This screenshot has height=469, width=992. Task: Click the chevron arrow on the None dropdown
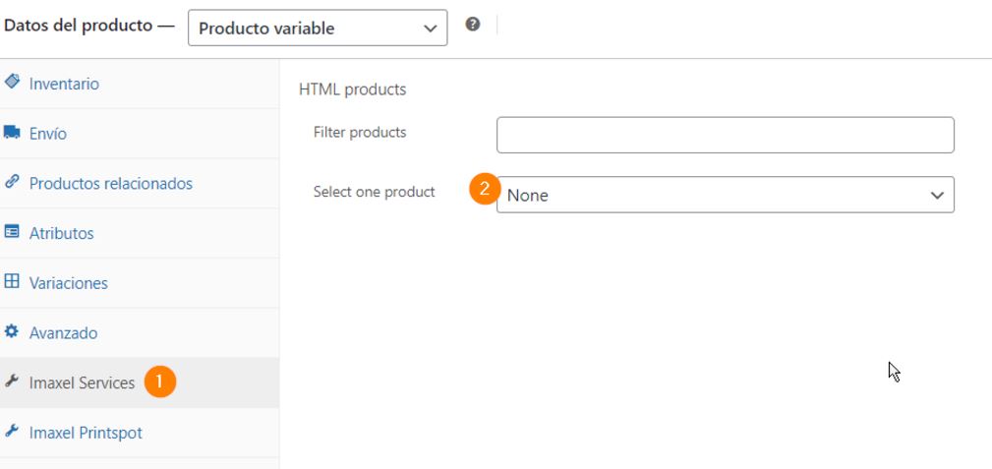coord(936,195)
